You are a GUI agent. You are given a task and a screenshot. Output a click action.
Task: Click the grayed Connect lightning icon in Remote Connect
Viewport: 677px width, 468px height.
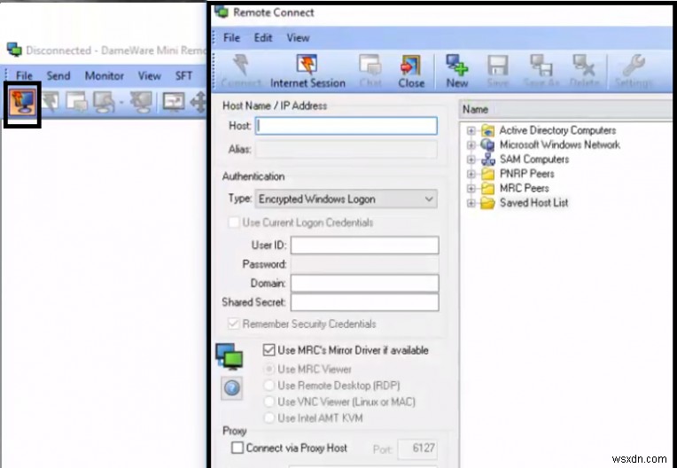(x=241, y=66)
